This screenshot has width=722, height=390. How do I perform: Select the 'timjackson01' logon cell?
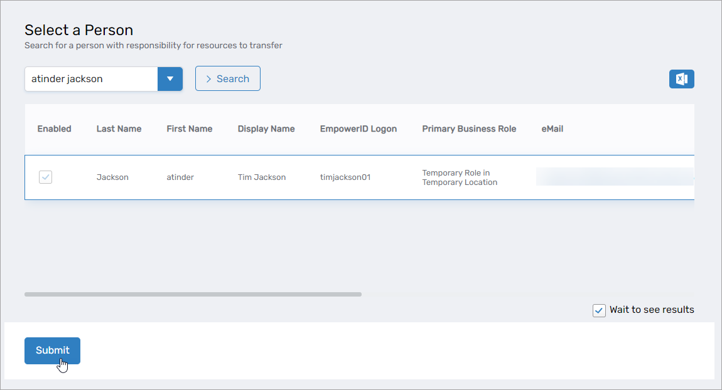(345, 177)
